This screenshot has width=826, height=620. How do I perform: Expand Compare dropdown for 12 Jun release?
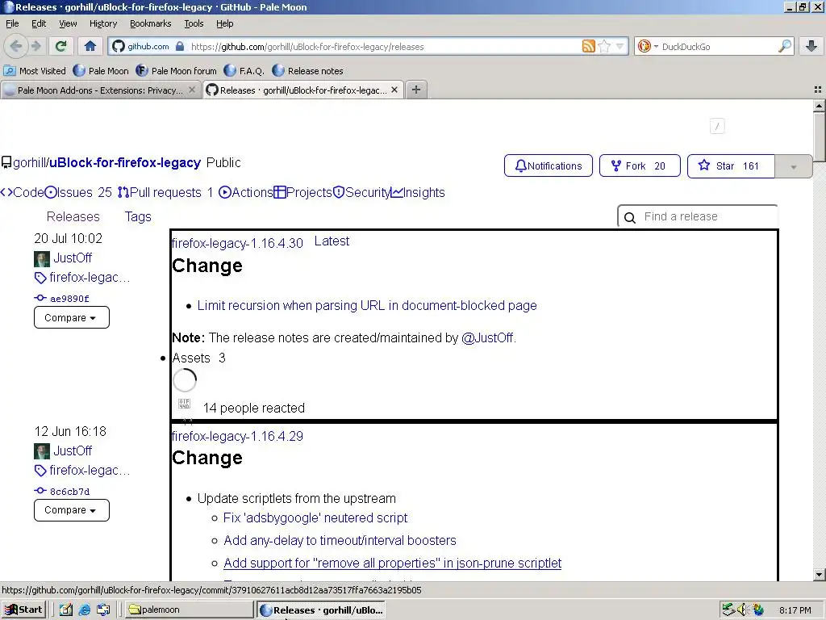tap(72, 510)
